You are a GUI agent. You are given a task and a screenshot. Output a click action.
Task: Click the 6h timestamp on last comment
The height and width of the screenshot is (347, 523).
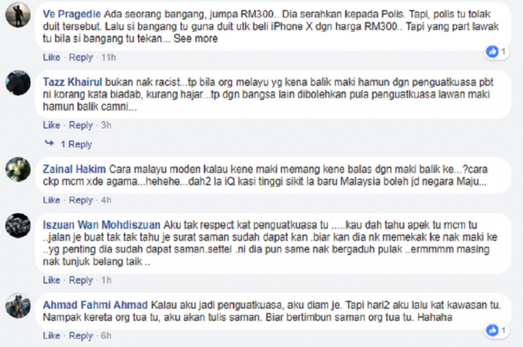click(106, 336)
